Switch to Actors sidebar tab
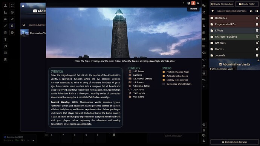The image size is (260, 146). coord(204,26)
